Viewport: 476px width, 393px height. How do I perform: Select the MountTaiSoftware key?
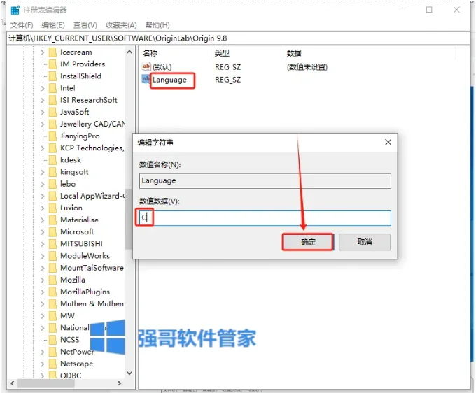(92, 268)
